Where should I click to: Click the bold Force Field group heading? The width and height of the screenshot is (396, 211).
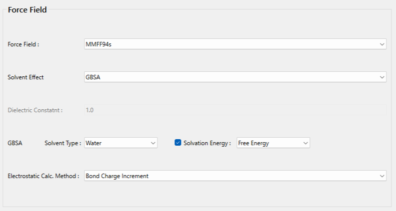tap(27, 9)
